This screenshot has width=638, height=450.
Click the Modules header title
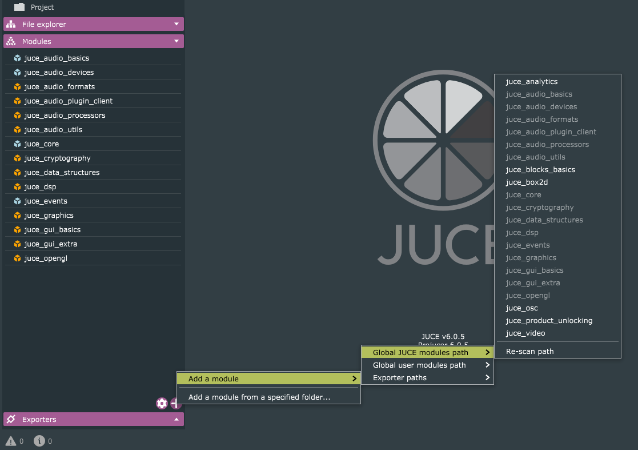tap(37, 42)
